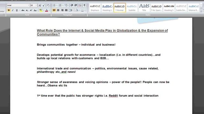The image size is (204, 114).
Task: Click the Justify alignment icon
Action: [66, 10]
